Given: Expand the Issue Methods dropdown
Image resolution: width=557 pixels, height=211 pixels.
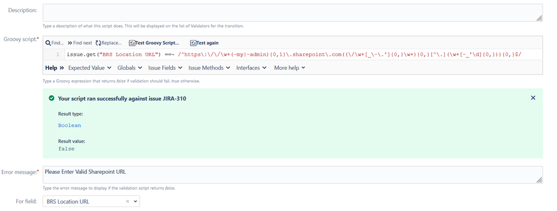Looking at the screenshot, I should point(209,68).
